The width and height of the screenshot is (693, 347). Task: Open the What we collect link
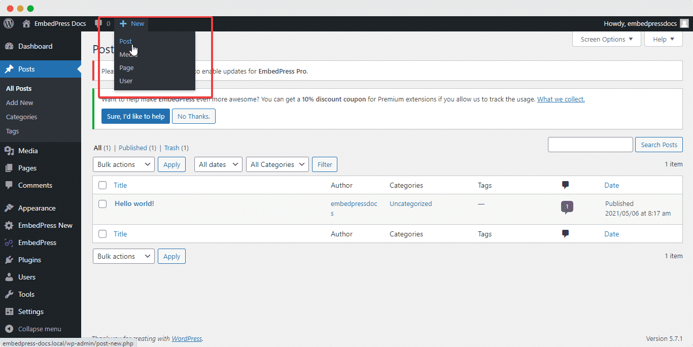click(x=561, y=99)
